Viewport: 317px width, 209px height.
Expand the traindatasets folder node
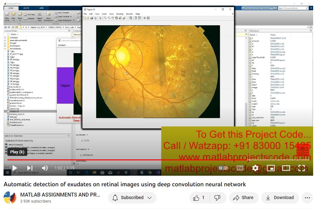pyautogui.click(x=5, y=49)
